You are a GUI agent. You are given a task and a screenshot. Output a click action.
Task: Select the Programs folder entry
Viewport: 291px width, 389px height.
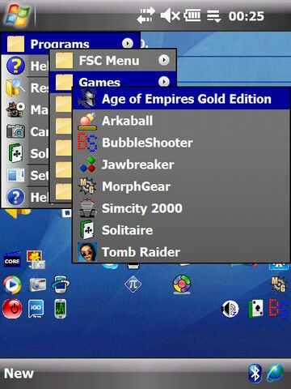tap(70, 44)
